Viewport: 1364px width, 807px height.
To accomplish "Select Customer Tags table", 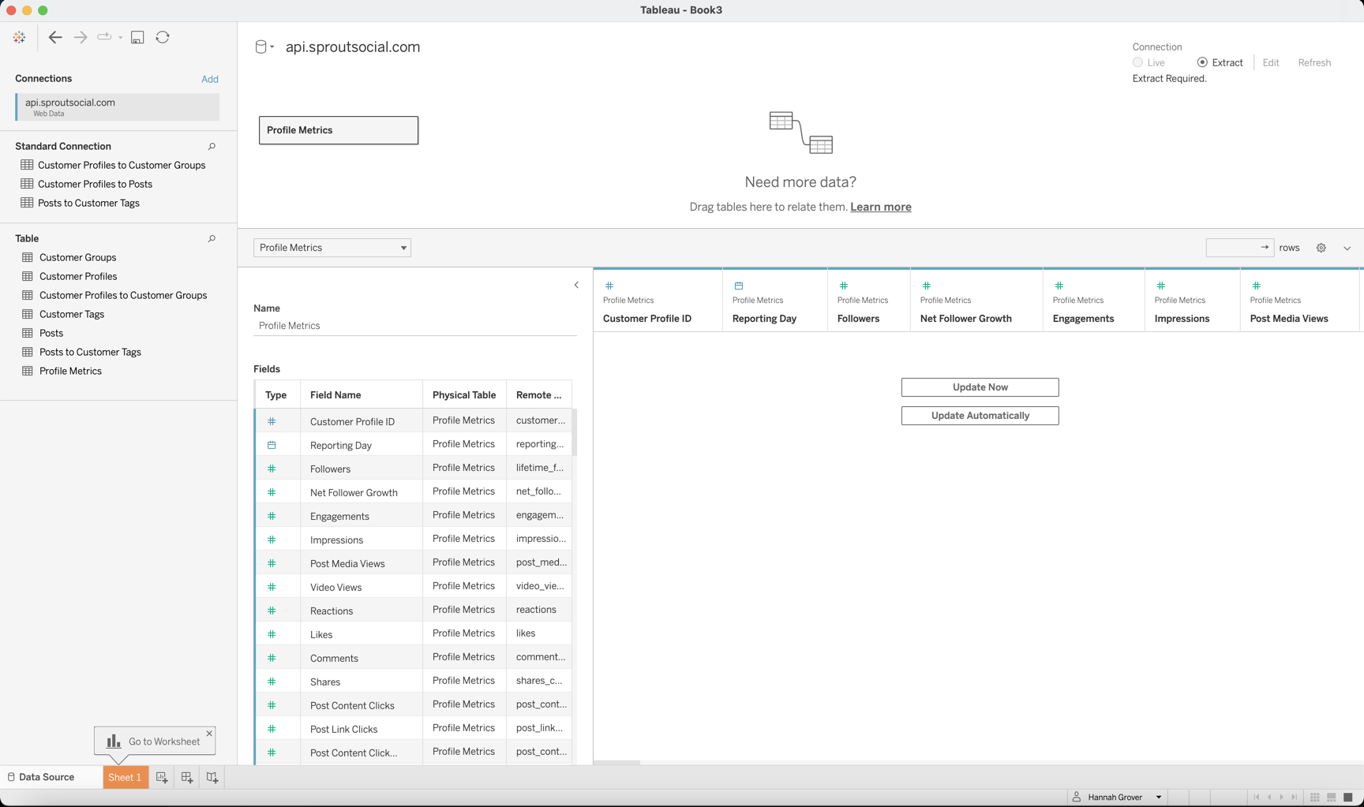I will click(72, 314).
